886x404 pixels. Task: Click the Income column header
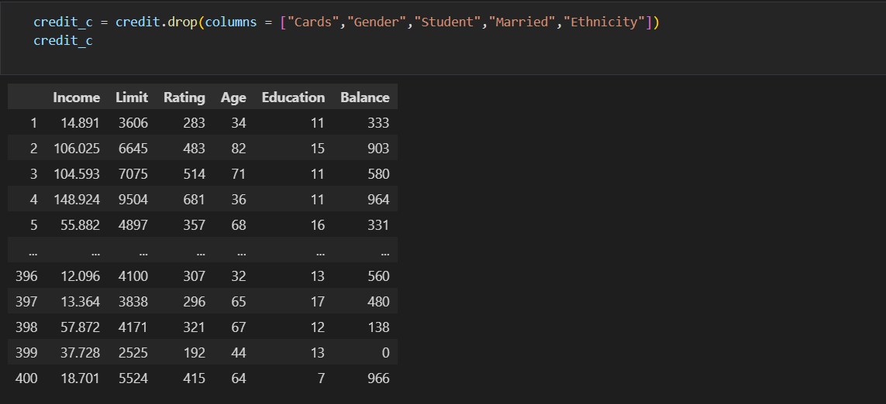(x=76, y=97)
